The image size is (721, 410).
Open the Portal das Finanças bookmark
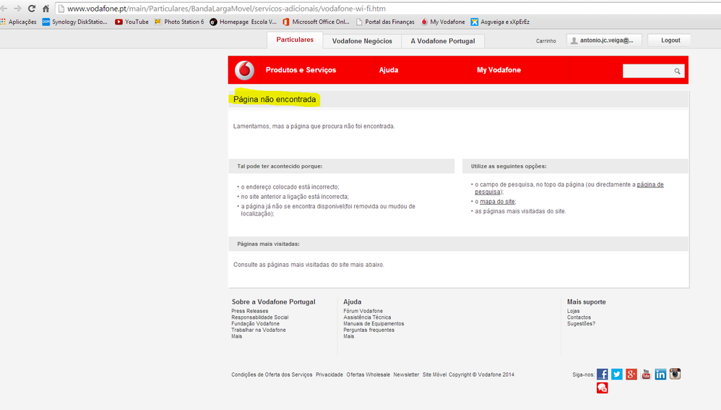point(385,22)
